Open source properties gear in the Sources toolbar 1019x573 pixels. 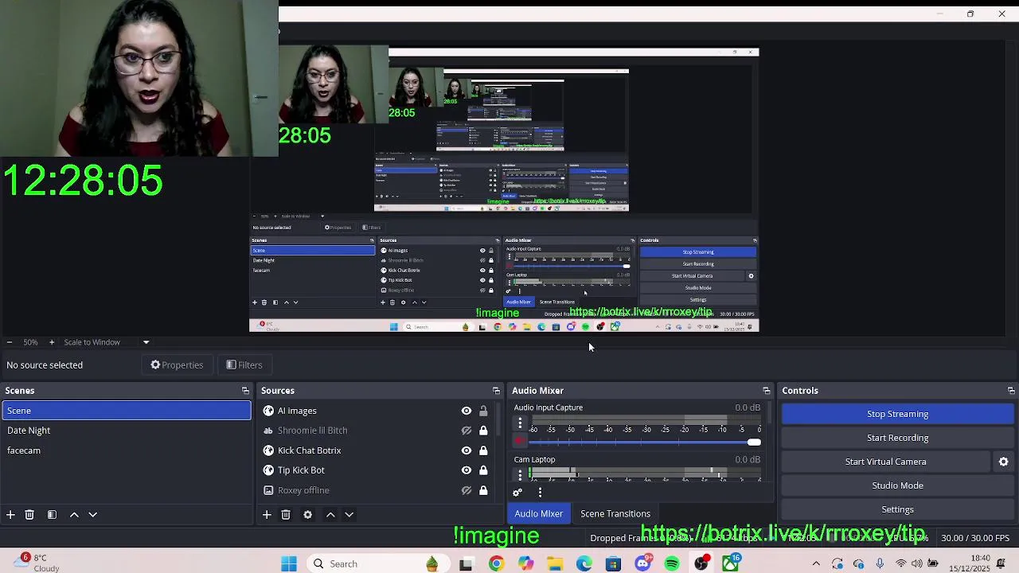tap(308, 515)
